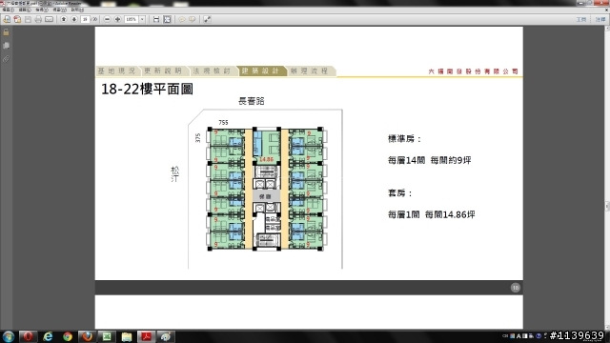Open the Help menu (說明)

coord(76,10)
